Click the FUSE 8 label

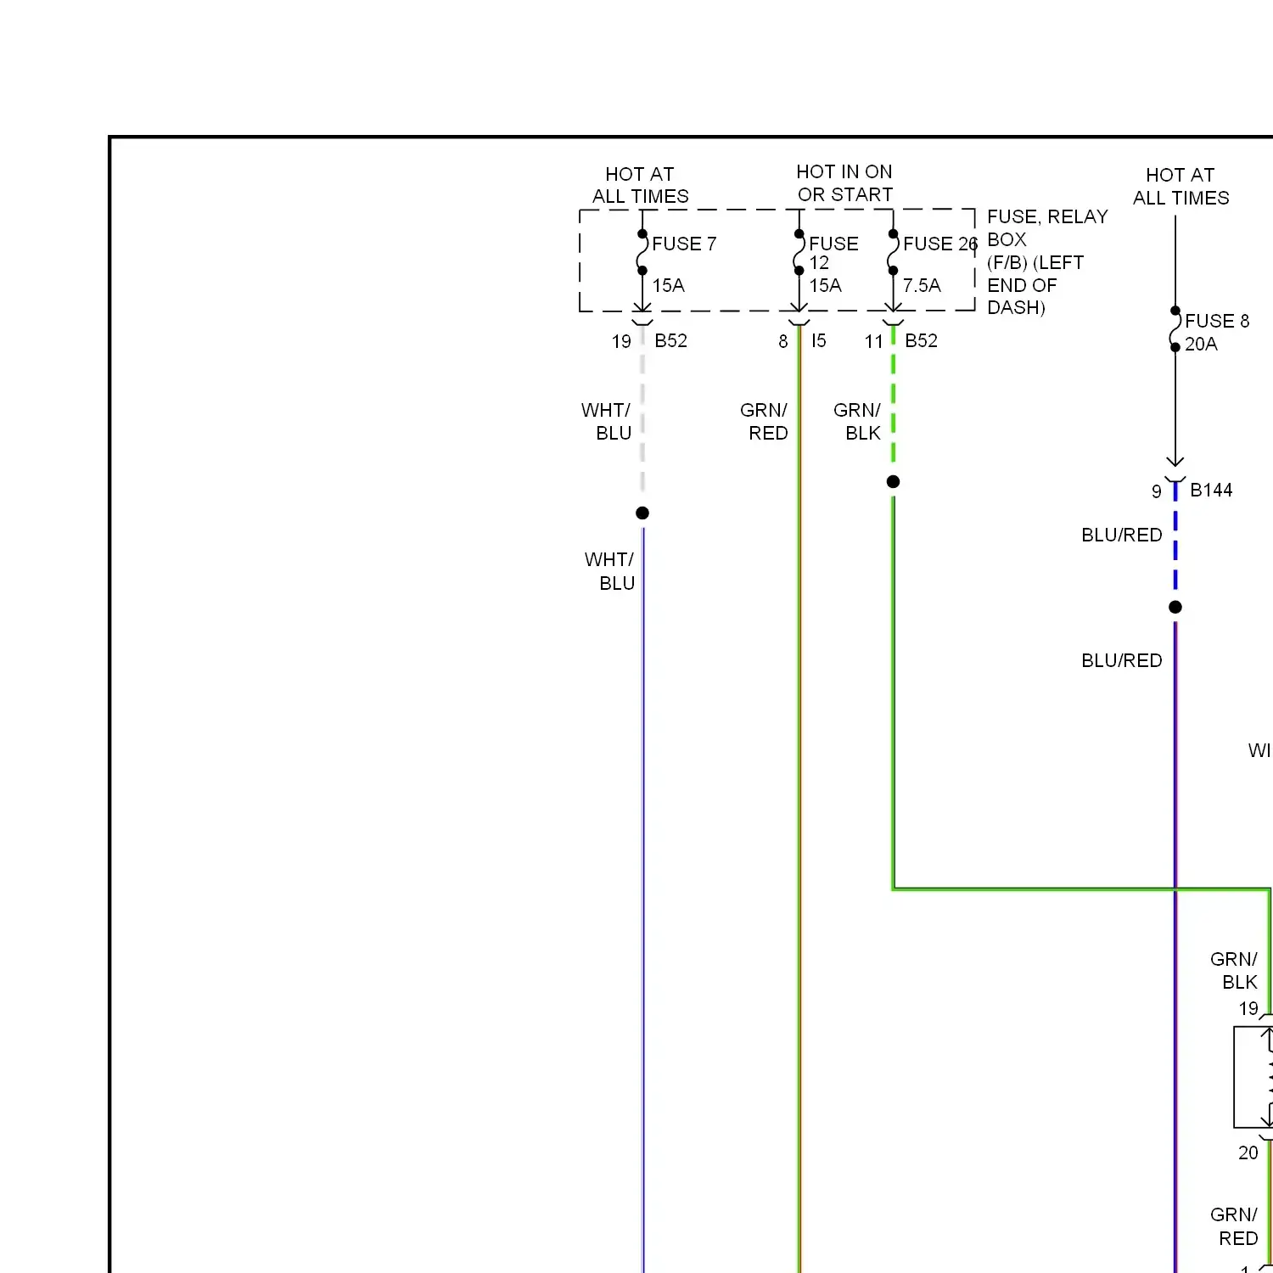[x=1217, y=321]
